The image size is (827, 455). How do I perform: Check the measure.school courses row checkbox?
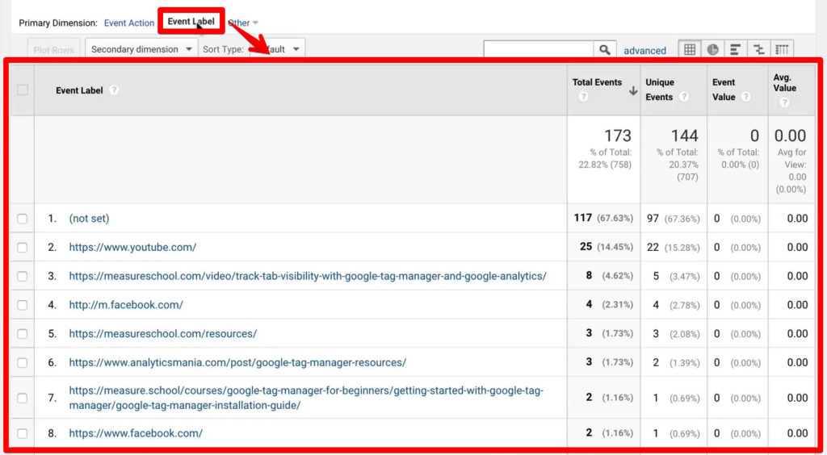click(x=22, y=399)
